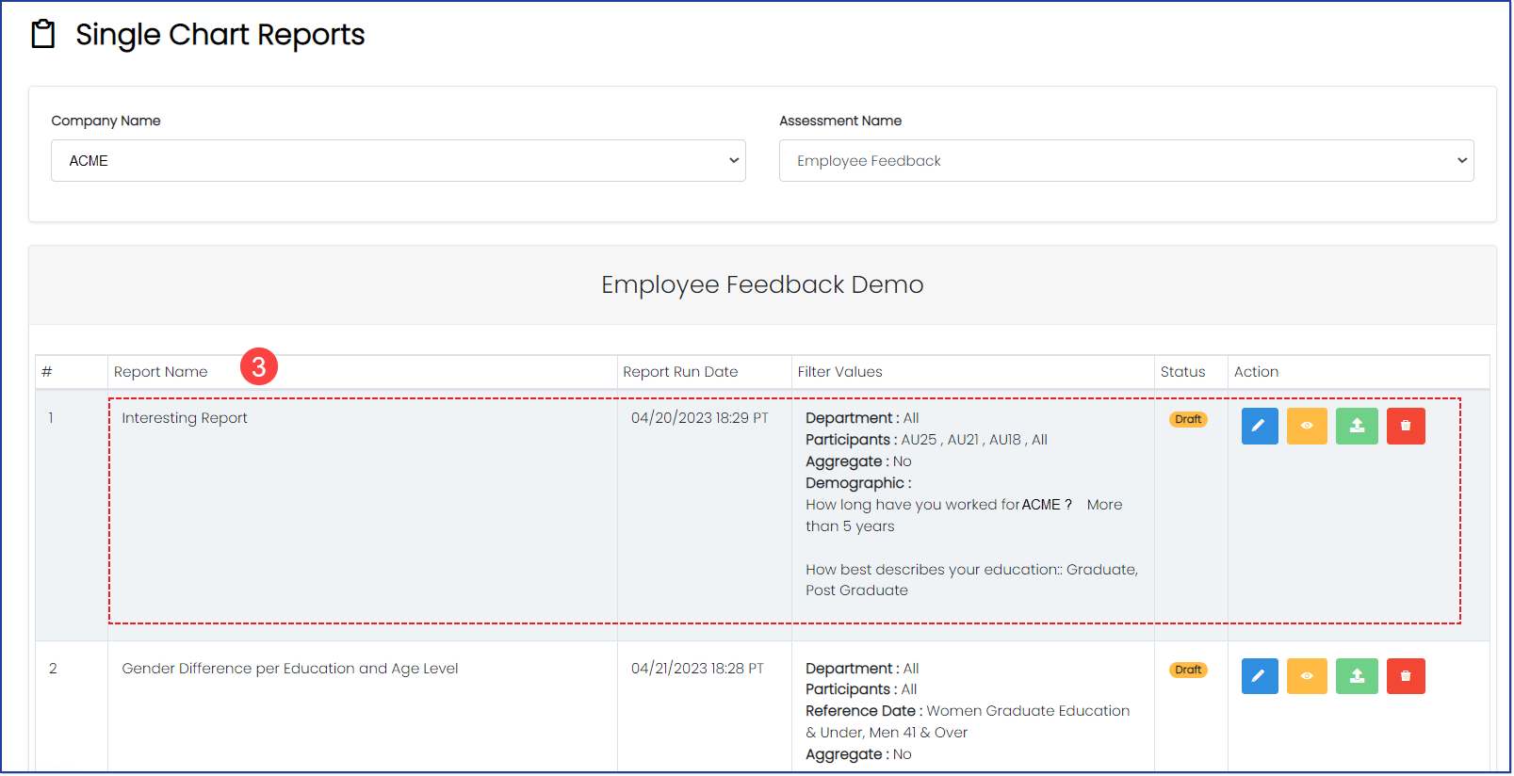The image size is (1514, 776).
Task: Click the Filter Values column header
Action: click(839, 372)
